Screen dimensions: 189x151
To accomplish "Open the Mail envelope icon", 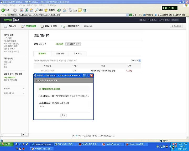I will coord(65,10).
